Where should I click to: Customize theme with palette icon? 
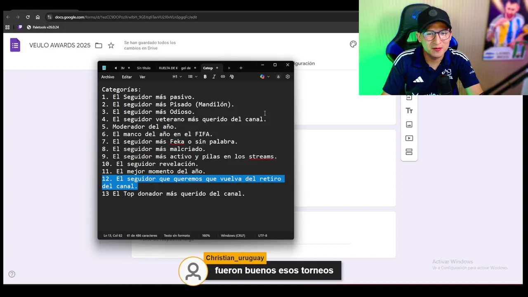353,44
